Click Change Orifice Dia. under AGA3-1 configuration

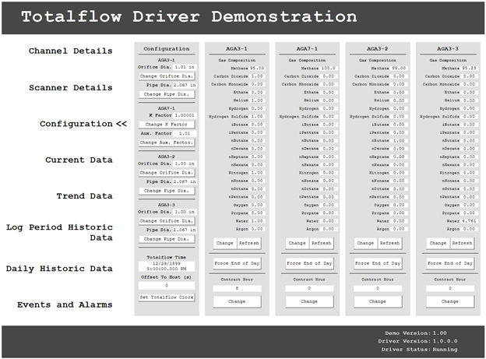167,76
